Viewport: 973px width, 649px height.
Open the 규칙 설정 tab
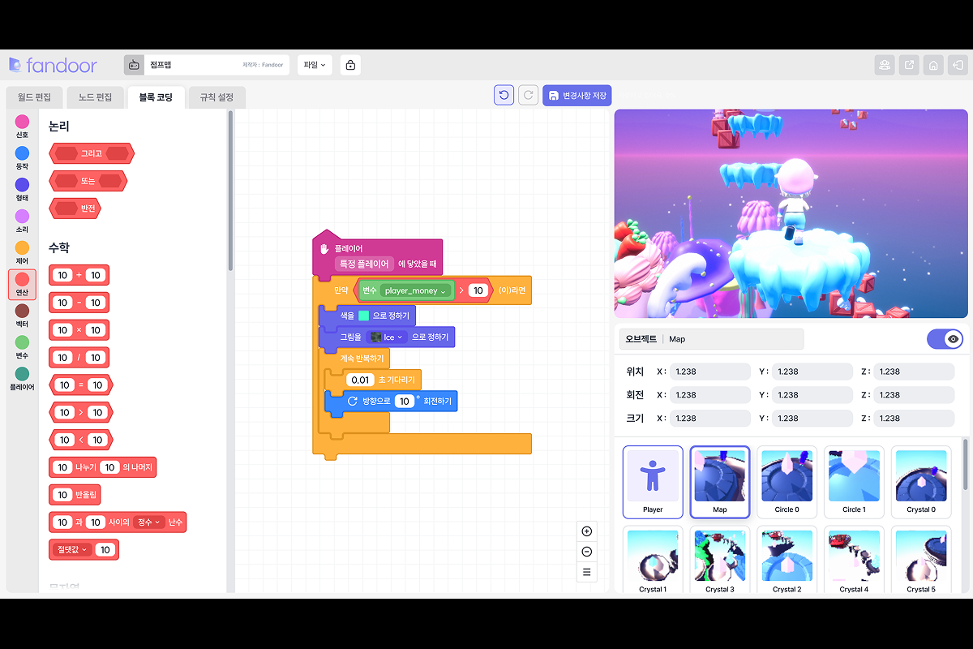(216, 97)
